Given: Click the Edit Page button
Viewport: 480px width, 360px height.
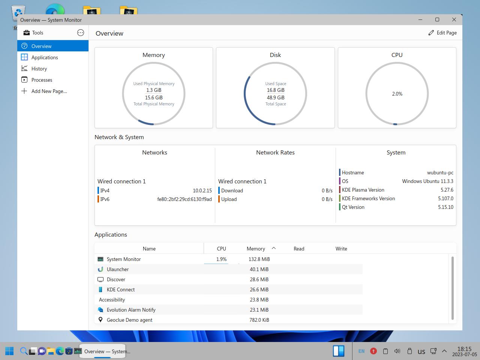Looking at the screenshot, I should (x=442, y=33).
